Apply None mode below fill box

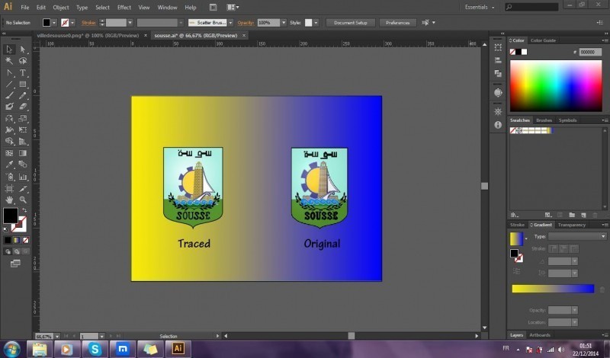[x=26, y=240]
